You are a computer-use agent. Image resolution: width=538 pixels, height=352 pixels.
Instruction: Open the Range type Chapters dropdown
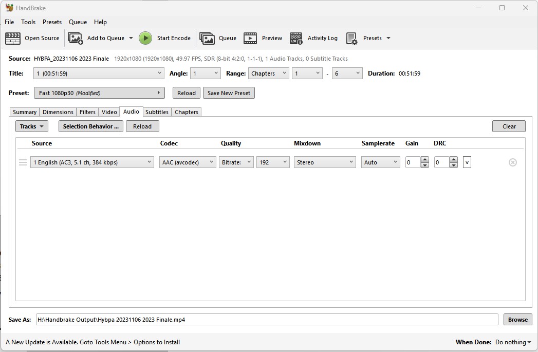(268, 73)
